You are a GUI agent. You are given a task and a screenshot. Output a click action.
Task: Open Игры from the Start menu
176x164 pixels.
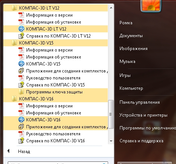point(125,75)
